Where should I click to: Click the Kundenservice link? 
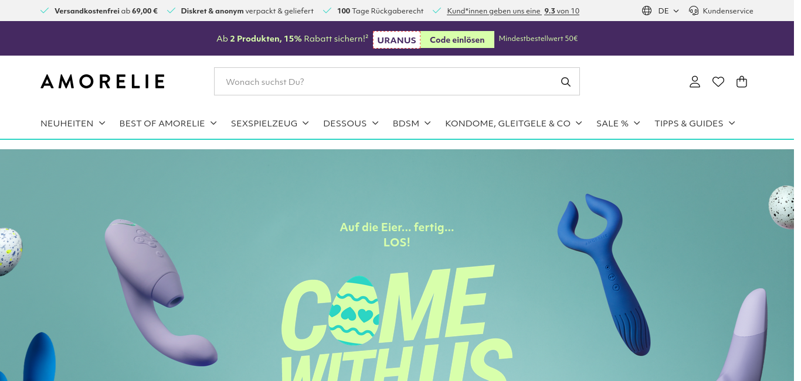pyautogui.click(x=728, y=11)
